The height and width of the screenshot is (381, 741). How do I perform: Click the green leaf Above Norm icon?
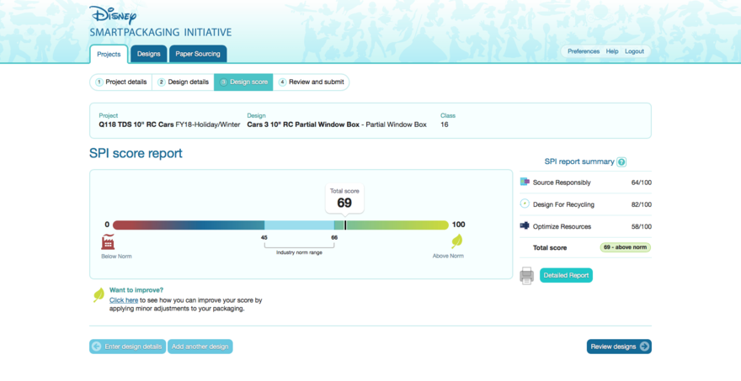(456, 241)
